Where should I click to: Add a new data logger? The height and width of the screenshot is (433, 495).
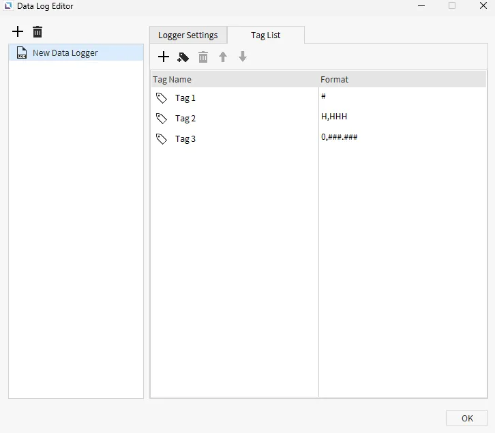click(18, 32)
